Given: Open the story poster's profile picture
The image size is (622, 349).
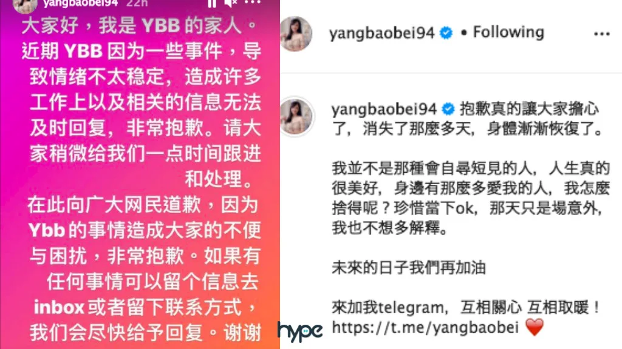Looking at the screenshot, I should (25, 5).
